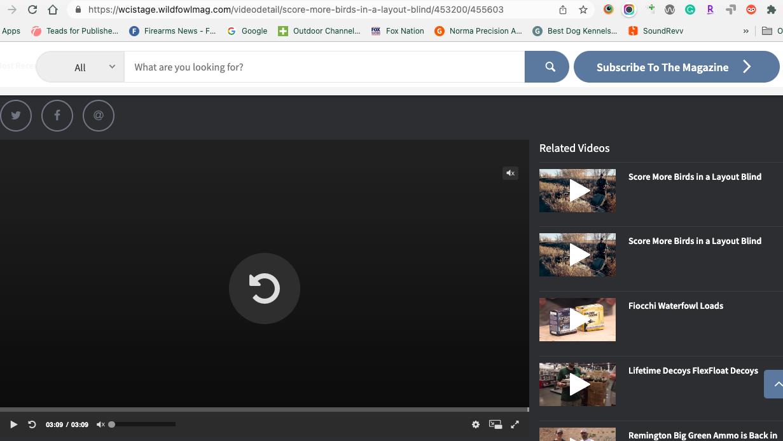Viewport: 783px width, 441px height.
Task: Seek on the video progress bar
Action: [x=265, y=409]
